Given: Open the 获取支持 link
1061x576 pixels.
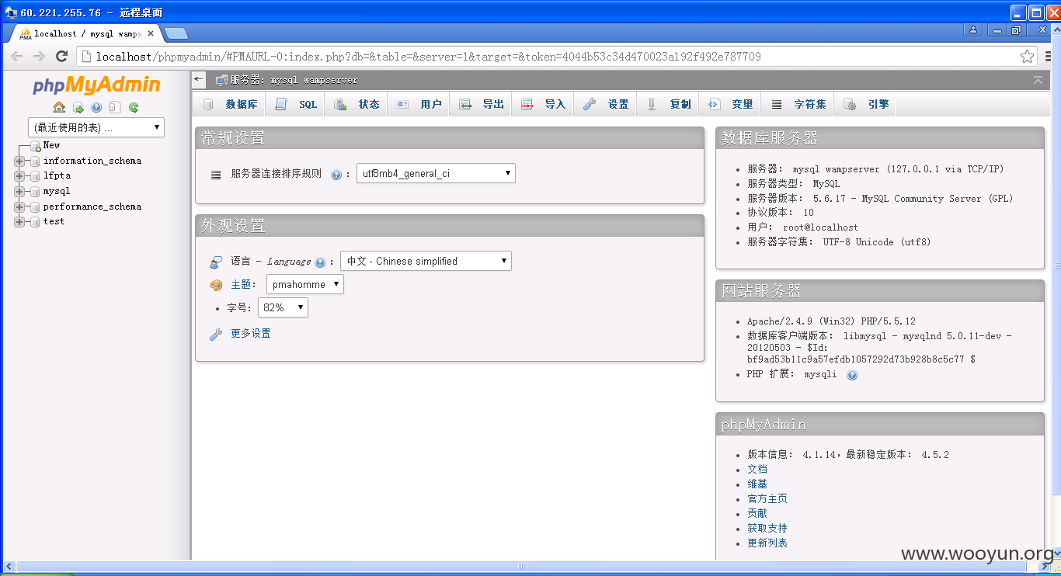Looking at the screenshot, I should pyautogui.click(x=767, y=529).
